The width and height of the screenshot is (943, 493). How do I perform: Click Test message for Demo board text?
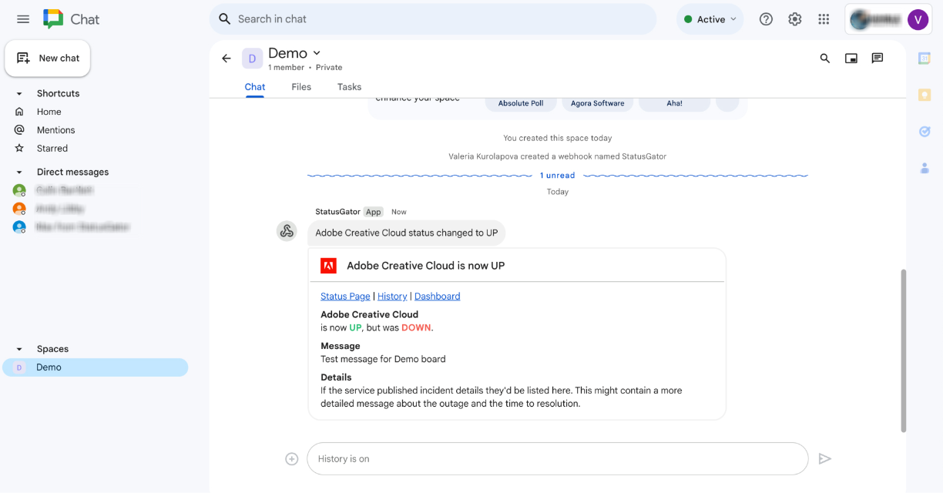[383, 359]
